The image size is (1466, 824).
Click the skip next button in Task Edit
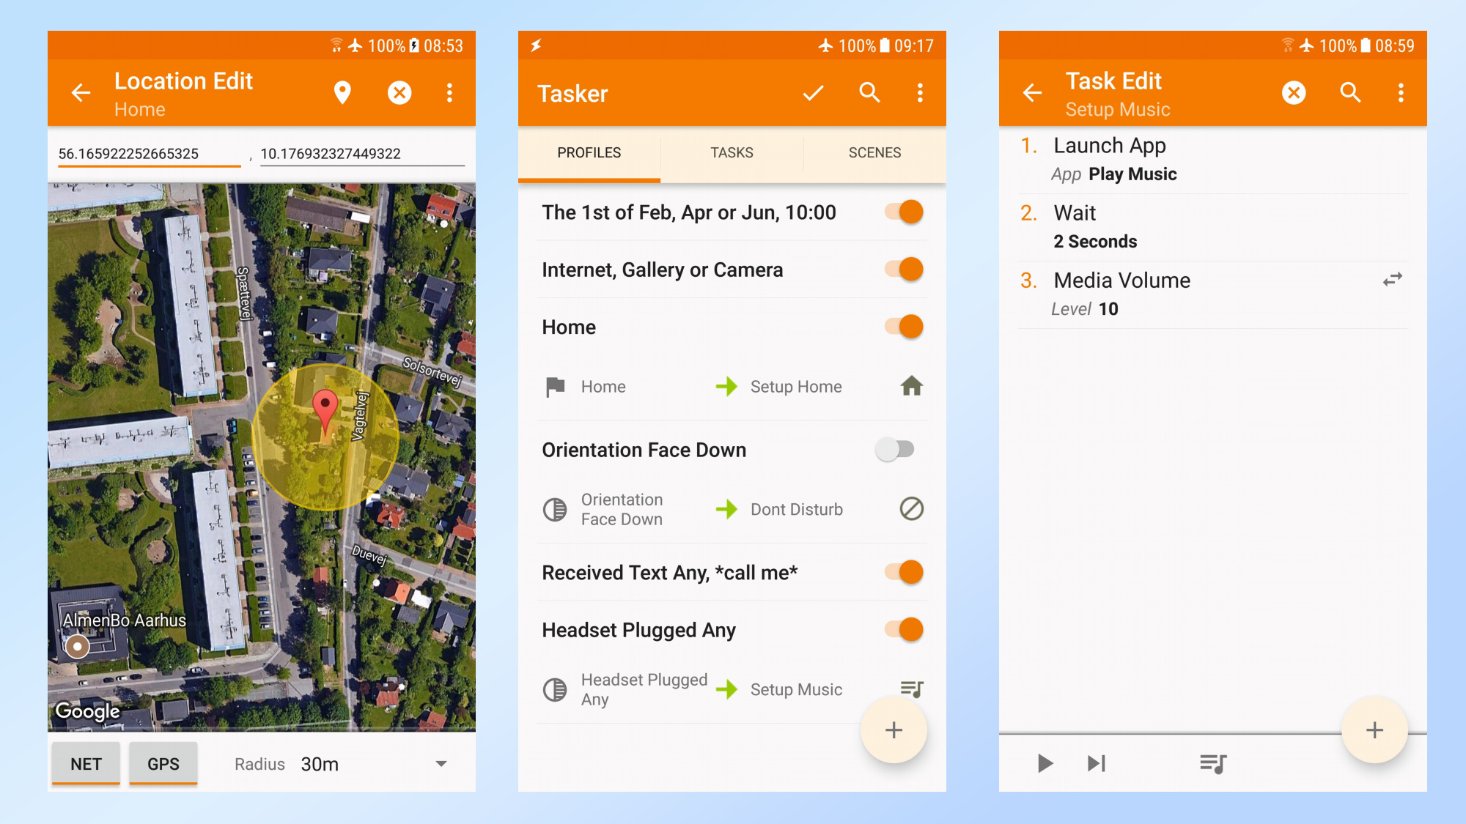pos(1099,762)
